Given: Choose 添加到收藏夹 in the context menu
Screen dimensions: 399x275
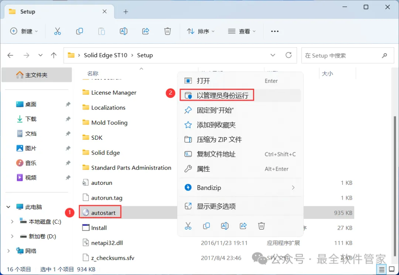Looking at the screenshot, I should pyautogui.click(x=240, y=125).
